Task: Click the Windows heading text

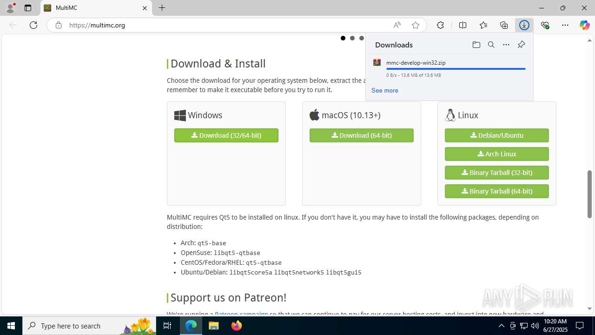Action: point(205,115)
